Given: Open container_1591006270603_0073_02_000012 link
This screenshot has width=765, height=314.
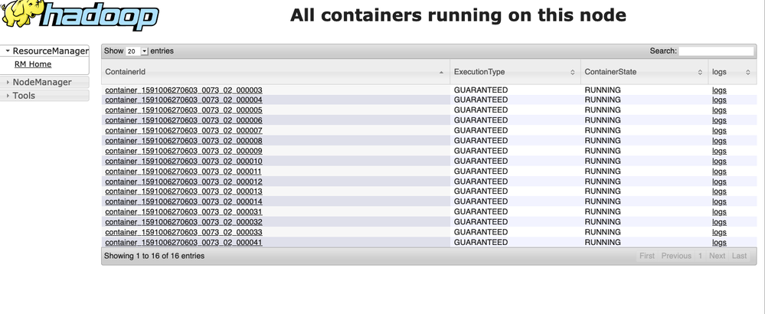Looking at the screenshot, I should pyautogui.click(x=184, y=182).
